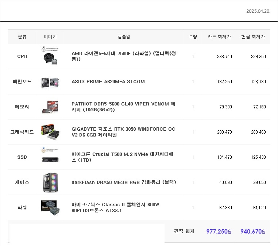Viewport: 278px width, 246px height.
Task: Open the 마이크로닉스 Classic II power supply image
Action: tap(50, 207)
